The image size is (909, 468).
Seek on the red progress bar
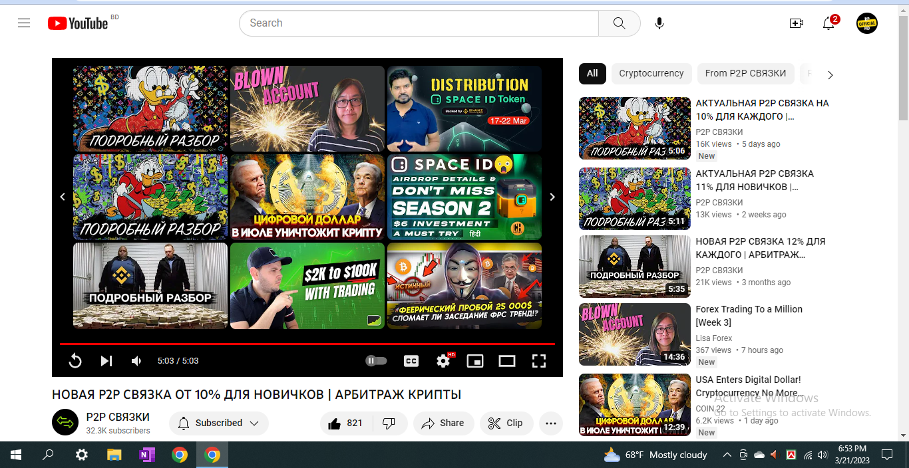tap(307, 344)
